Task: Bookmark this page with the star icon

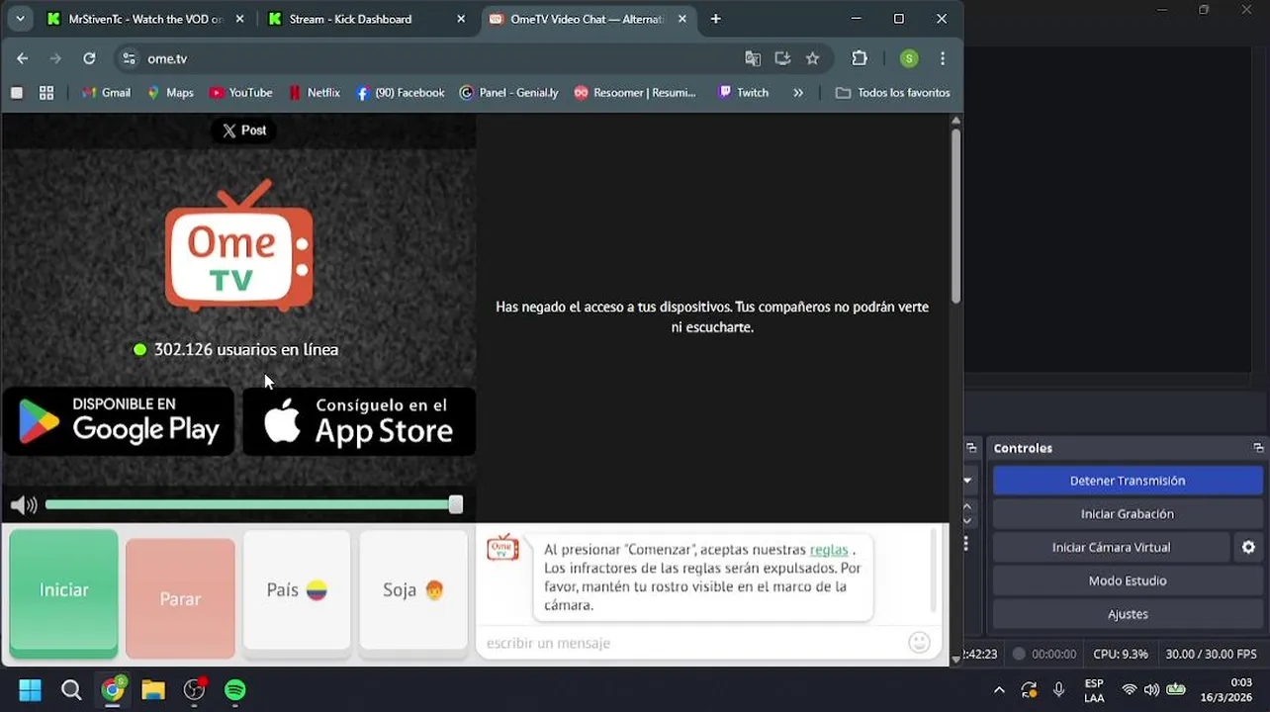Action: pos(812,58)
